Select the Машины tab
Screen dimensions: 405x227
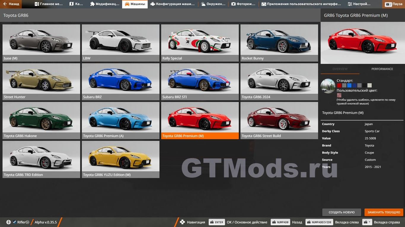click(x=135, y=4)
